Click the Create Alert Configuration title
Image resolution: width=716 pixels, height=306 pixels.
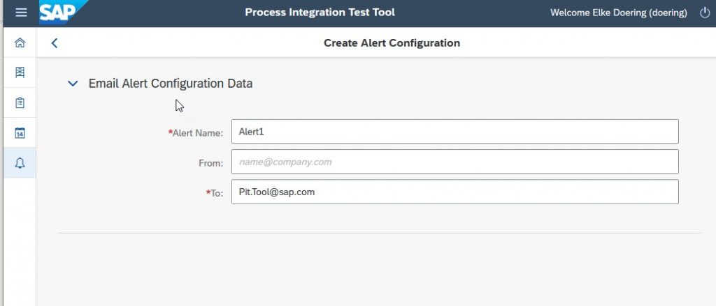[x=392, y=43]
